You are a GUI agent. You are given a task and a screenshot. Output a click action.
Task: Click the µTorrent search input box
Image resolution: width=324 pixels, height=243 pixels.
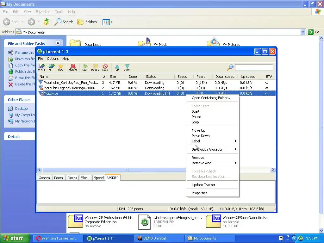point(254,67)
